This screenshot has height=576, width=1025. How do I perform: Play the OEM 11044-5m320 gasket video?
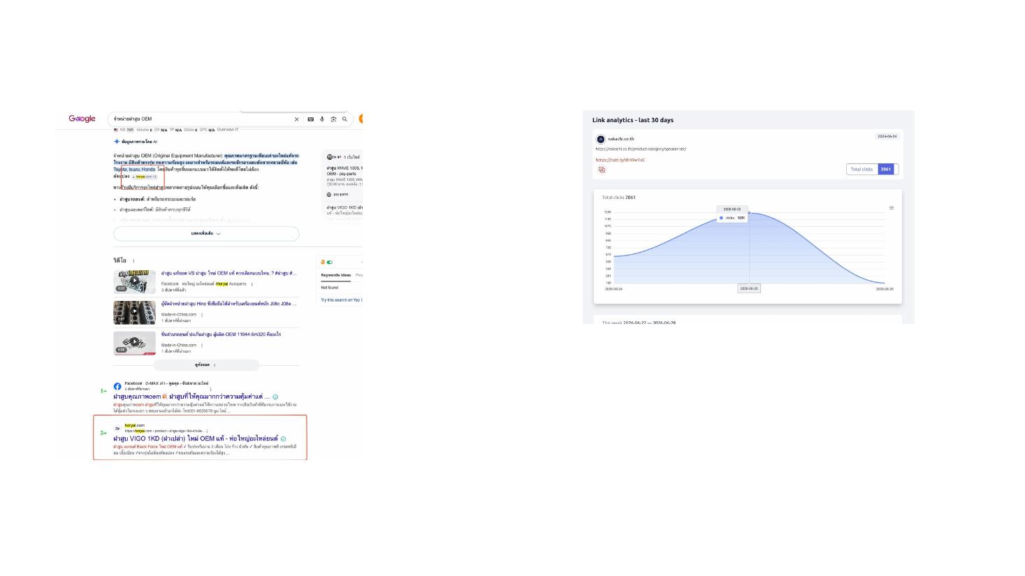135,343
